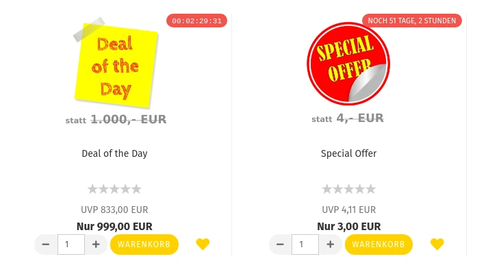
Task: Increase quantity for Special Offer
Action: [x=330, y=245]
